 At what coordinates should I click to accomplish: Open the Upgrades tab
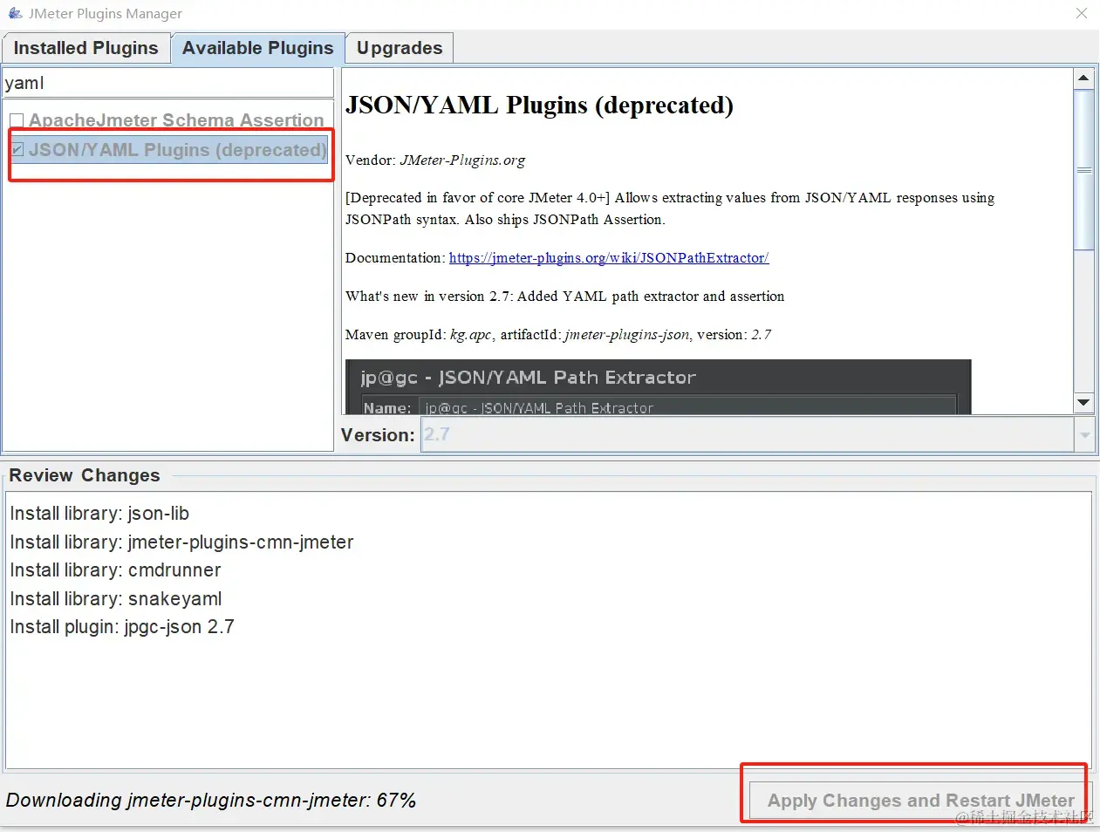point(400,48)
